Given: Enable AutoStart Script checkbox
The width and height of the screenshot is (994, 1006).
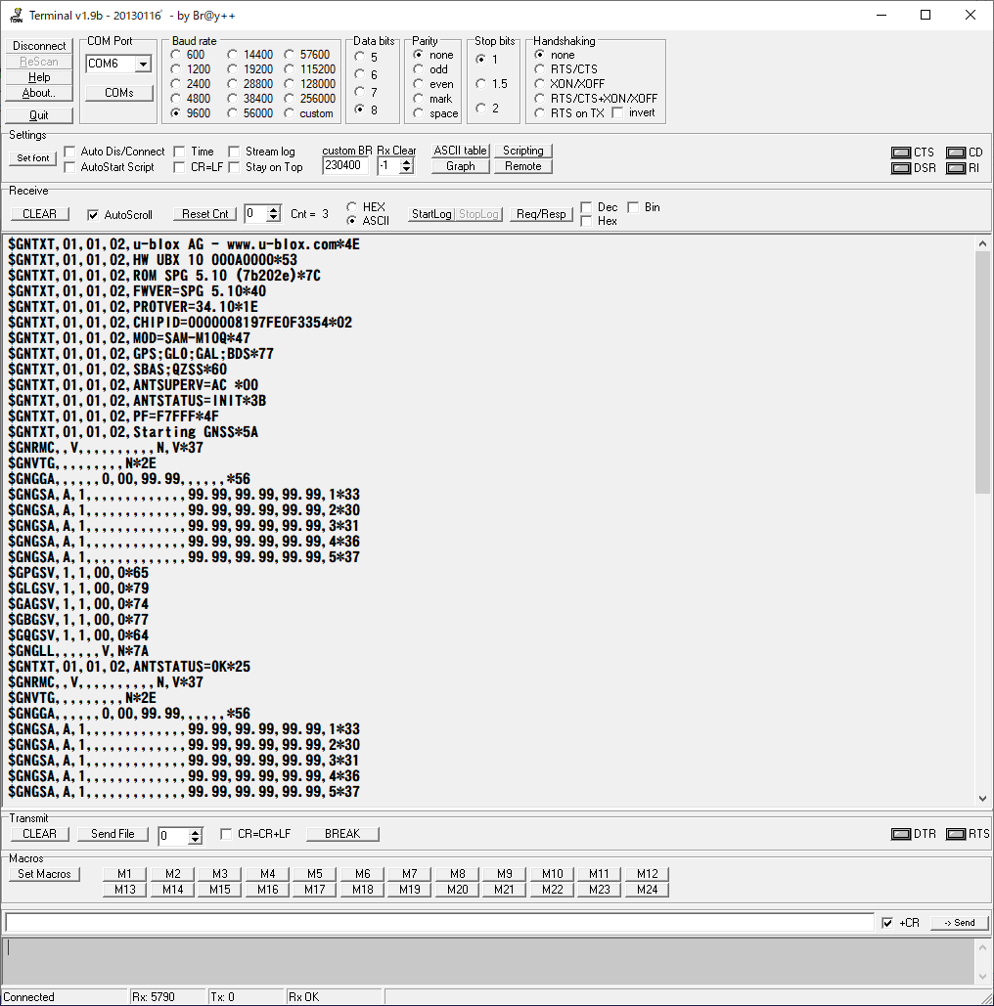Looking at the screenshot, I should tap(70, 167).
